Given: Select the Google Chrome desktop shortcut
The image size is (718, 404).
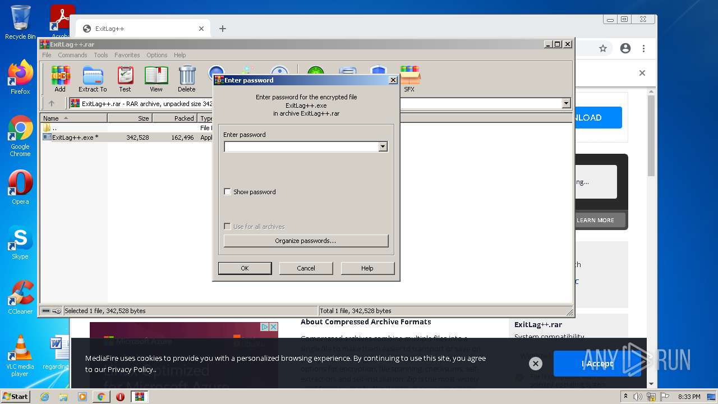Looking at the screenshot, I should pyautogui.click(x=20, y=136).
